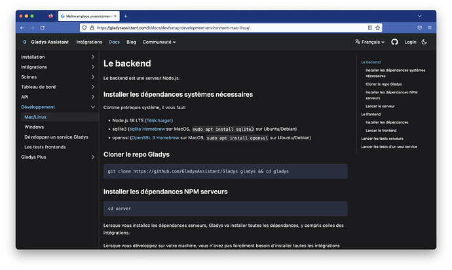Viewport: 452px width, 270px height.
Task: Expand the API sidebar section
Action: click(x=93, y=97)
